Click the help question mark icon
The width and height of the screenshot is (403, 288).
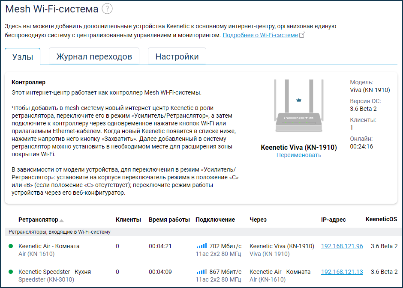point(107,9)
